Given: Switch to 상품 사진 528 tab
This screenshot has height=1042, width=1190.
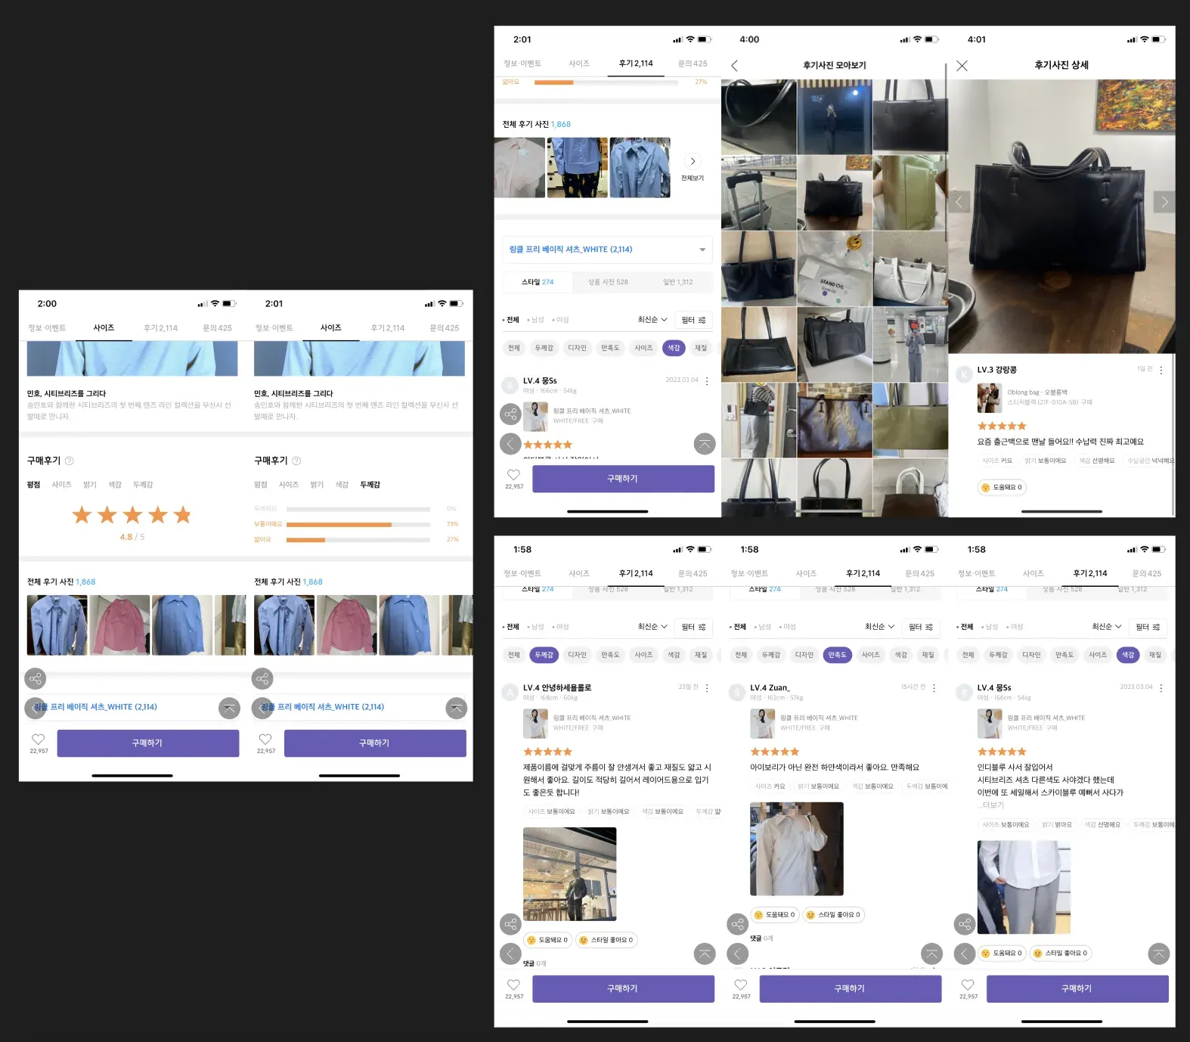Looking at the screenshot, I should pos(608,282).
